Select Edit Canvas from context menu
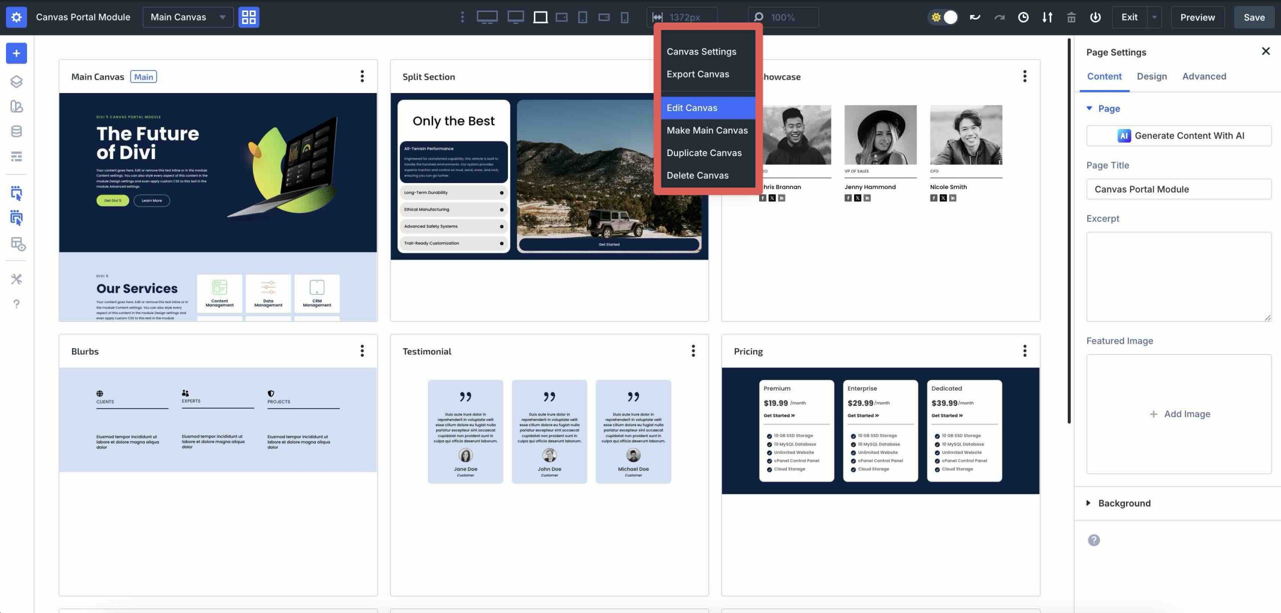 point(707,107)
